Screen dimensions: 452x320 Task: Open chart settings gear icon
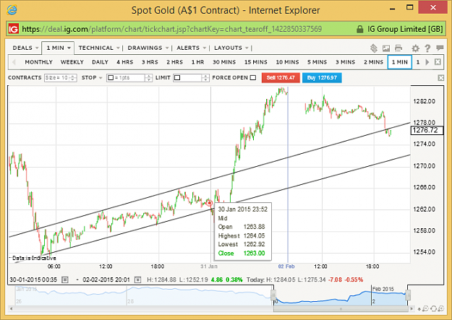(x=415, y=48)
